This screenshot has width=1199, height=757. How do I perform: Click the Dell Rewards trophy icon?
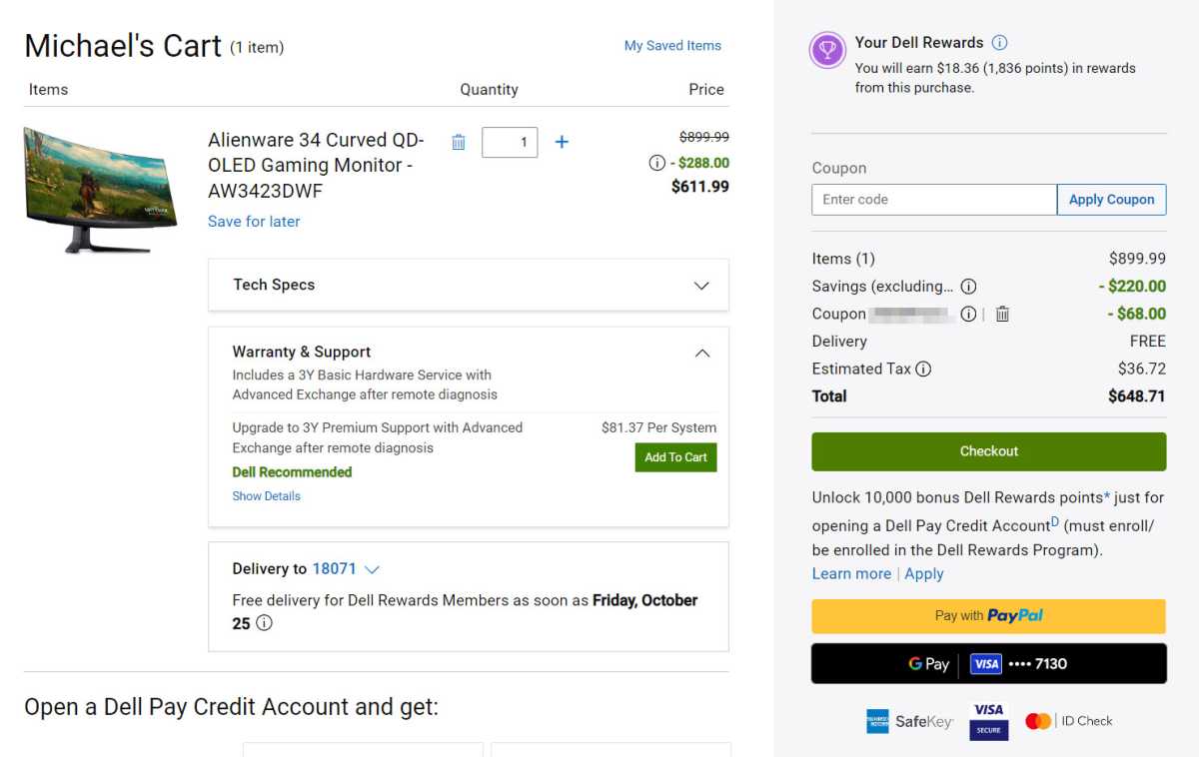[827, 50]
